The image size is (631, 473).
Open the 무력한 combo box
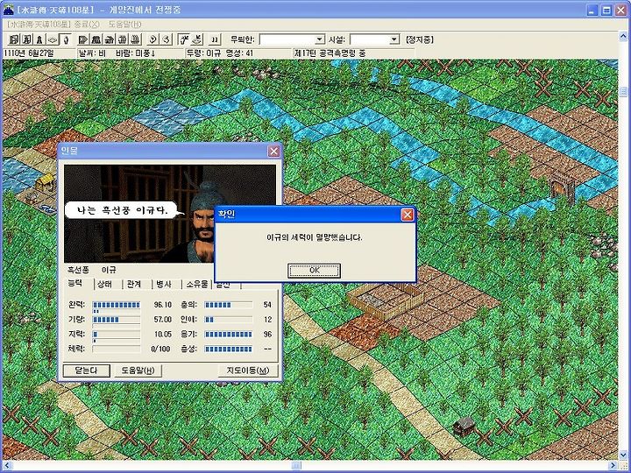click(292, 39)
